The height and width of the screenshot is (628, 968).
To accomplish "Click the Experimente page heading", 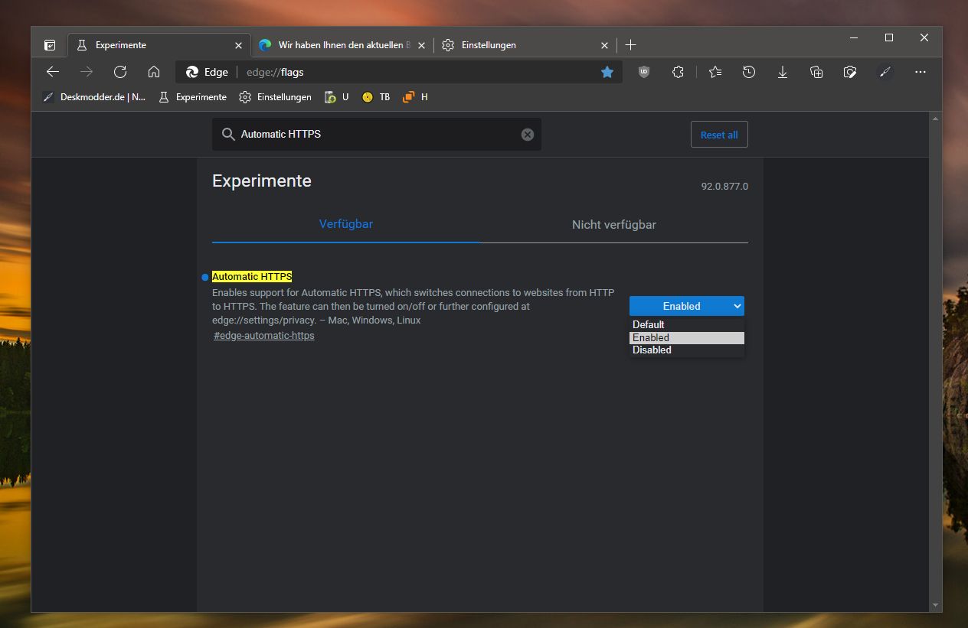I will (x=262, y=181).
